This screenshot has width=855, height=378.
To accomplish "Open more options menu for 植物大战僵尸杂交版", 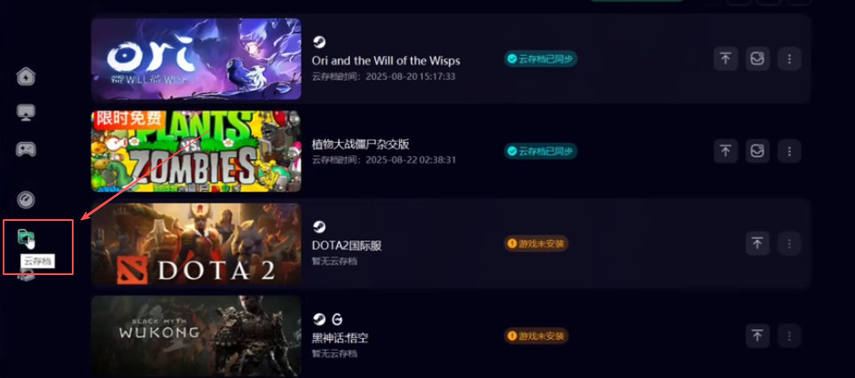I will coord(789,151).
